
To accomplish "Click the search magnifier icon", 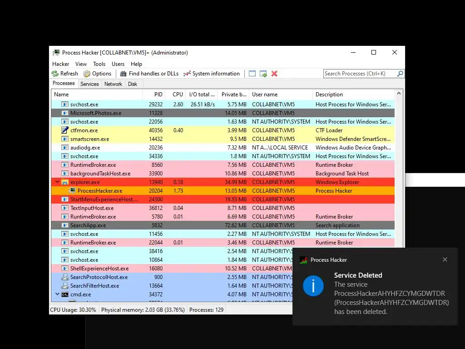I will pos(400,73).
